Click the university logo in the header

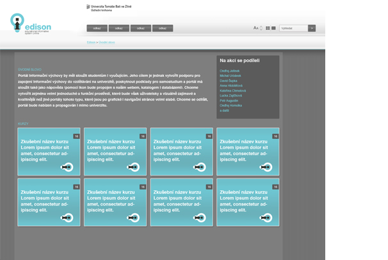pyautogui.click(x=109, y=8)
